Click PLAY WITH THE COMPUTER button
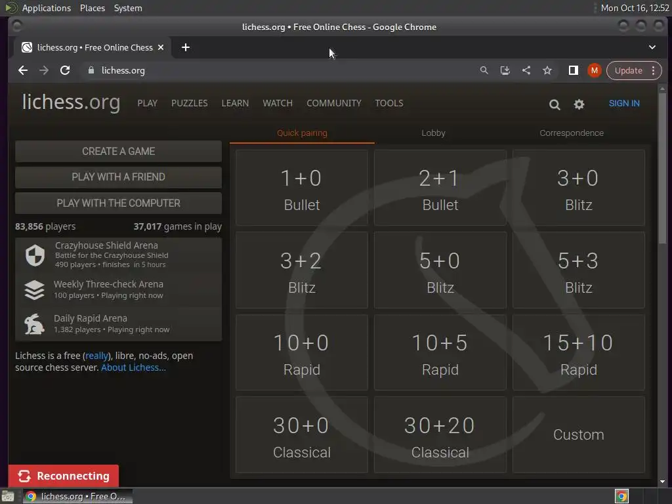The image size is (672, 504). (118, 203)
